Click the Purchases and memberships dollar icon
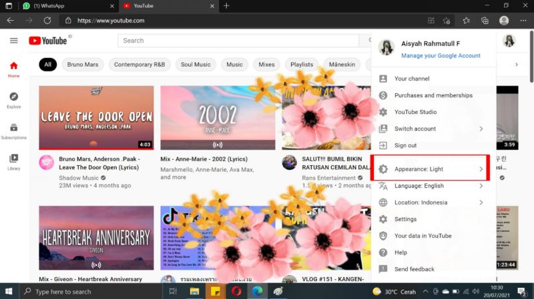The height and width of the screenshot is (299, 534). pyautogui.click(x=383, y=95)
